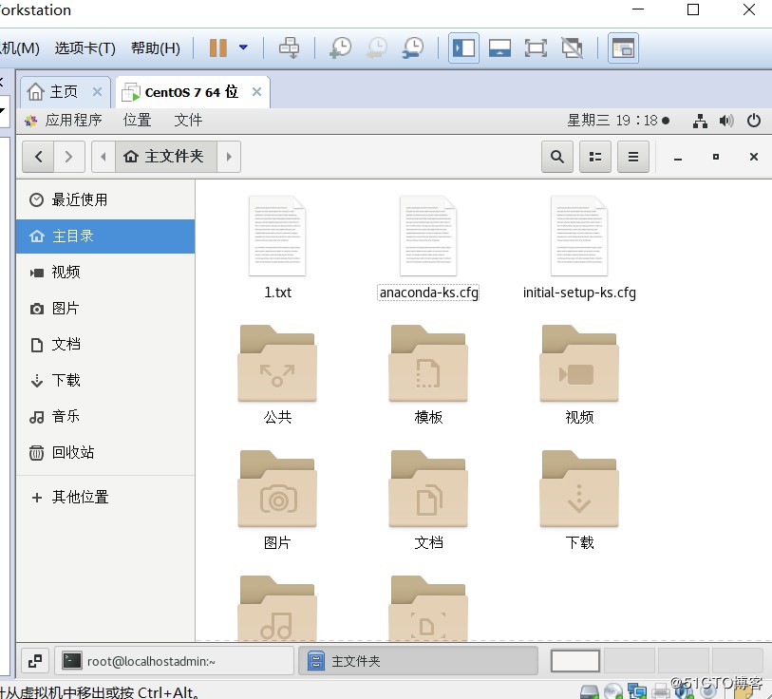
Task: Select the 图片 folder icon in file grid
Action: coord(277,489)
